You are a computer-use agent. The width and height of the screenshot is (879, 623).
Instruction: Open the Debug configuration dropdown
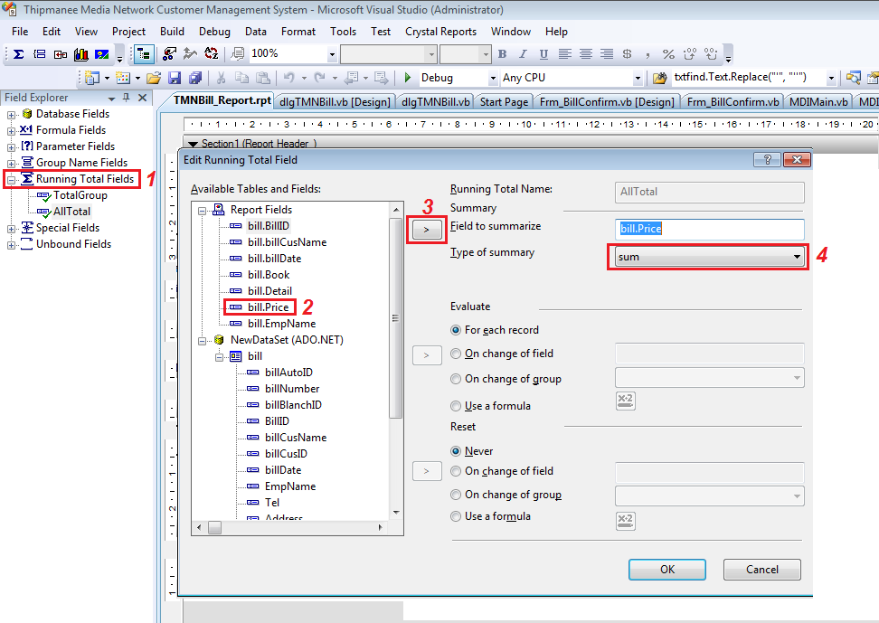pyautogui.click(x=493, y=78)
